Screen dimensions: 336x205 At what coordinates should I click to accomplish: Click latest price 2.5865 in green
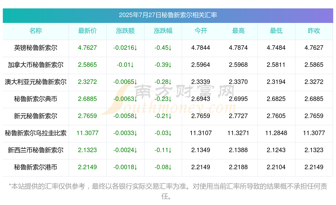(x=87, y=65)
